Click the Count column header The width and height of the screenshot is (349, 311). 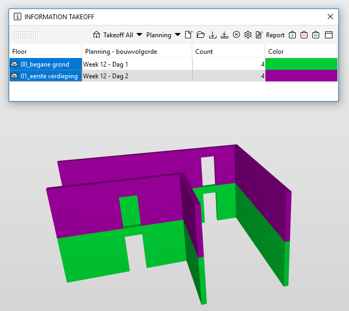pyautogui.click(x=228, y=52)
